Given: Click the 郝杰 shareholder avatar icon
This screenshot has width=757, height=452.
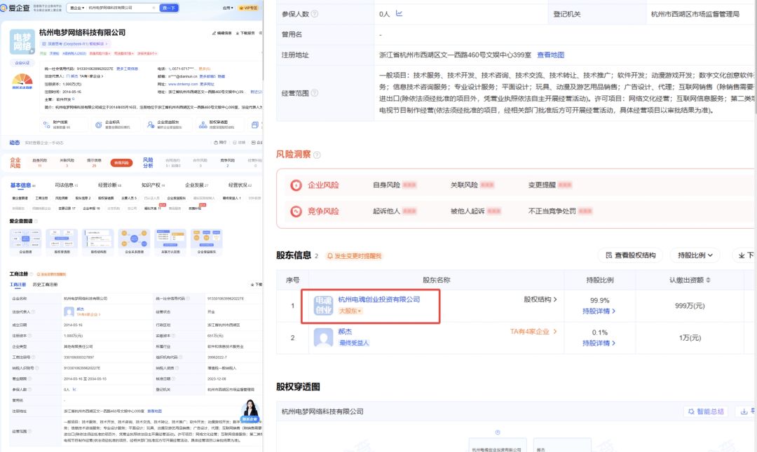Looking at the screenshot, I should pyautogui.click(x=323, y=337).
